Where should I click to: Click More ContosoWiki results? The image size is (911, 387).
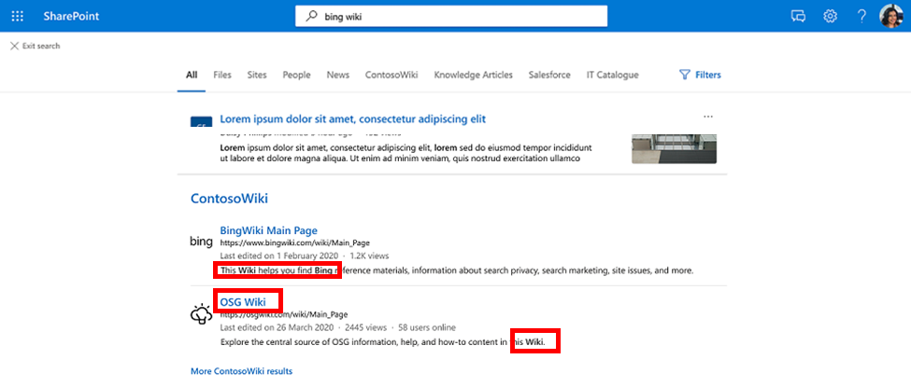241,371
